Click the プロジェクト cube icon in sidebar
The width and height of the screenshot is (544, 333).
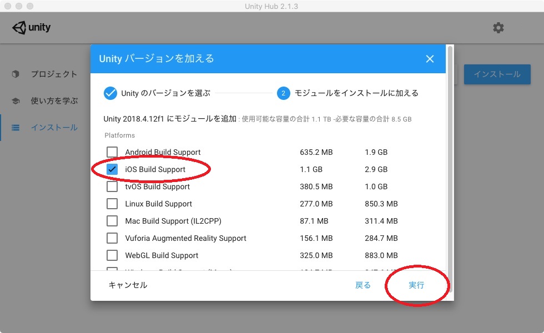16,74
